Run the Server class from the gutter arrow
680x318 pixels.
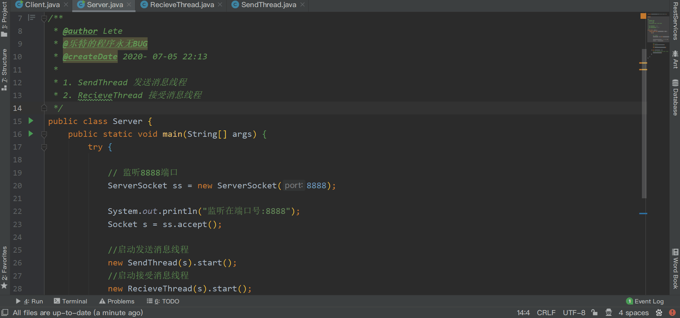[31, 121]
